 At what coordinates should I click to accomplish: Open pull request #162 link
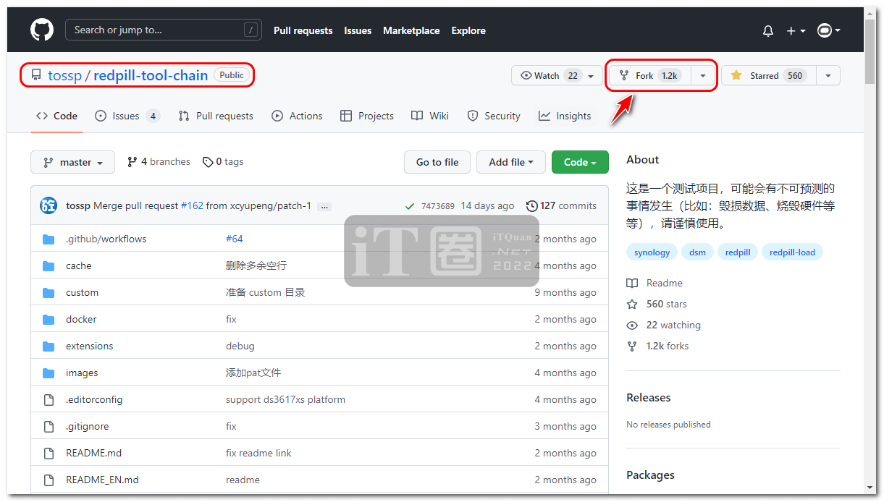(x=192, y=205)
